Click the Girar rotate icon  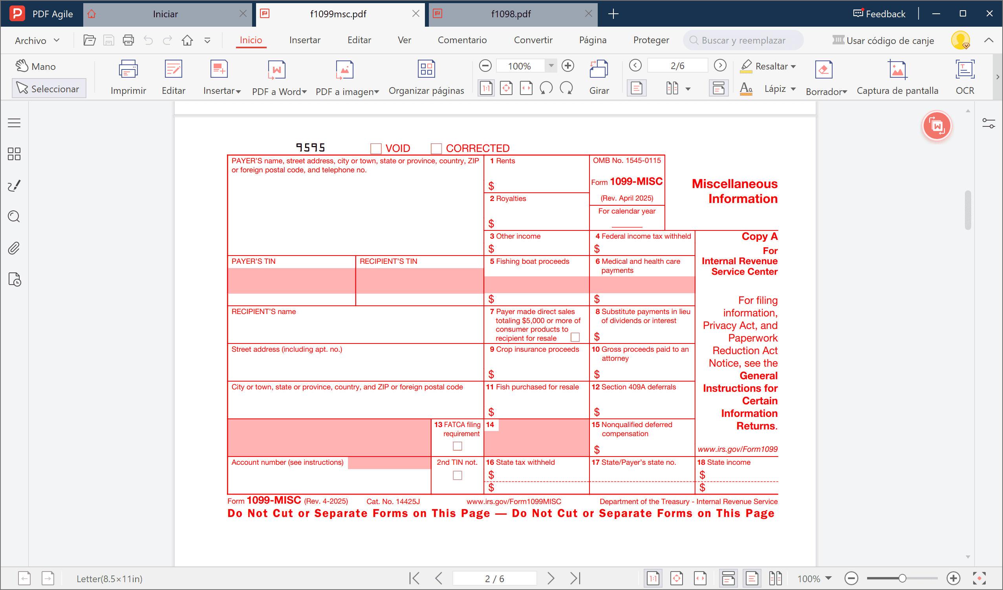pos(599,69)
